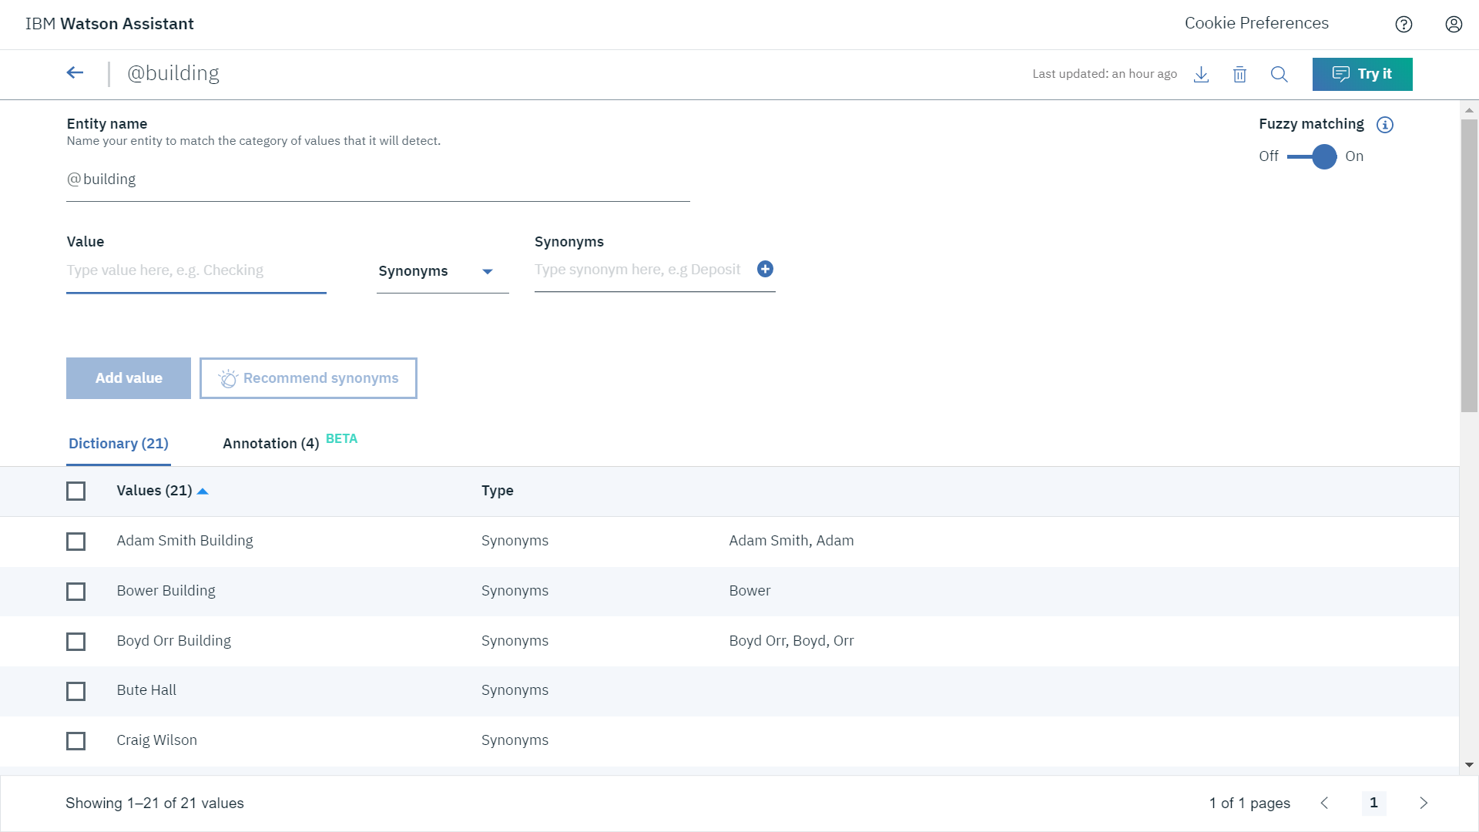
Task: Download the entity with the export icon
Action: click(x=1201, y=75)
